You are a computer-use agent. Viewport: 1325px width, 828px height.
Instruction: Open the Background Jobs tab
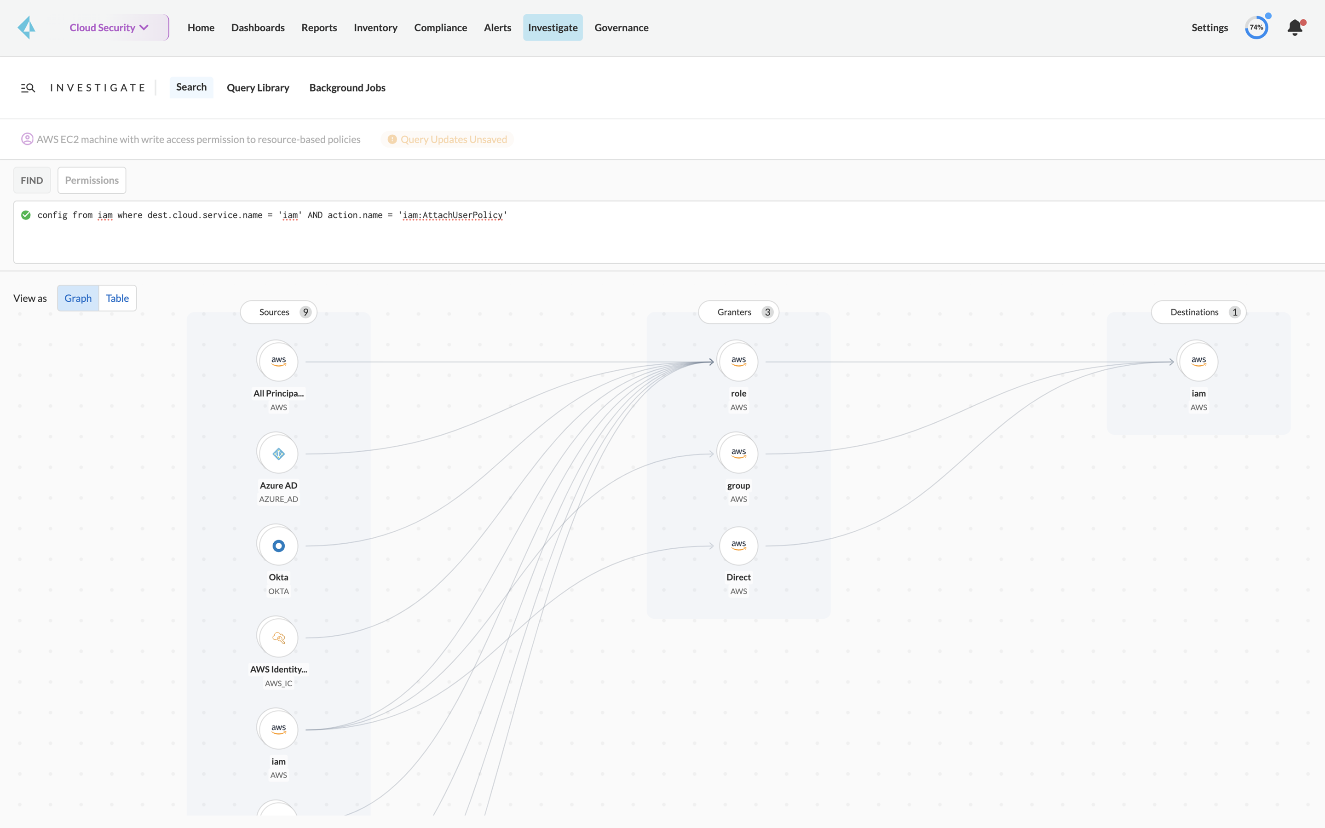347,87
